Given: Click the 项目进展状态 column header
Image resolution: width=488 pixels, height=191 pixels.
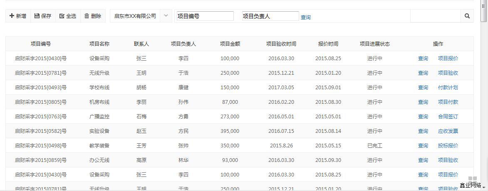Looking at the screenshot, I should click(375, 44).
